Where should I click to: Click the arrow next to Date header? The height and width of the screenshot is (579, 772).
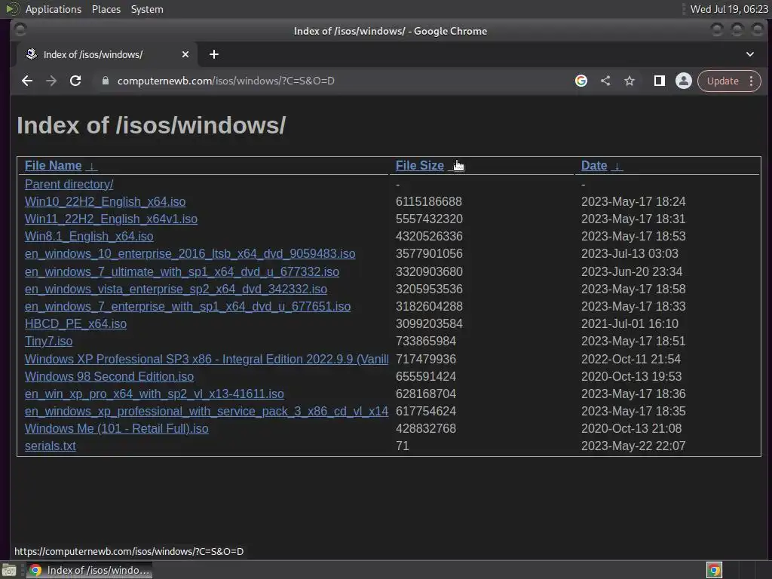pyautogui.click(x=617, y=166)
